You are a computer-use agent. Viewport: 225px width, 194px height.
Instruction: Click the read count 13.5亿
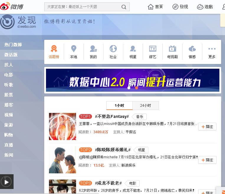pyautogui.click(x=99, y=165)
